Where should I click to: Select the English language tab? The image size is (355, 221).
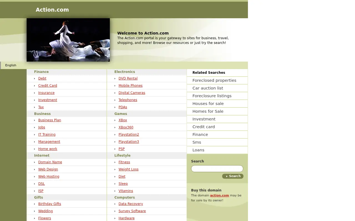coord(11,65)
